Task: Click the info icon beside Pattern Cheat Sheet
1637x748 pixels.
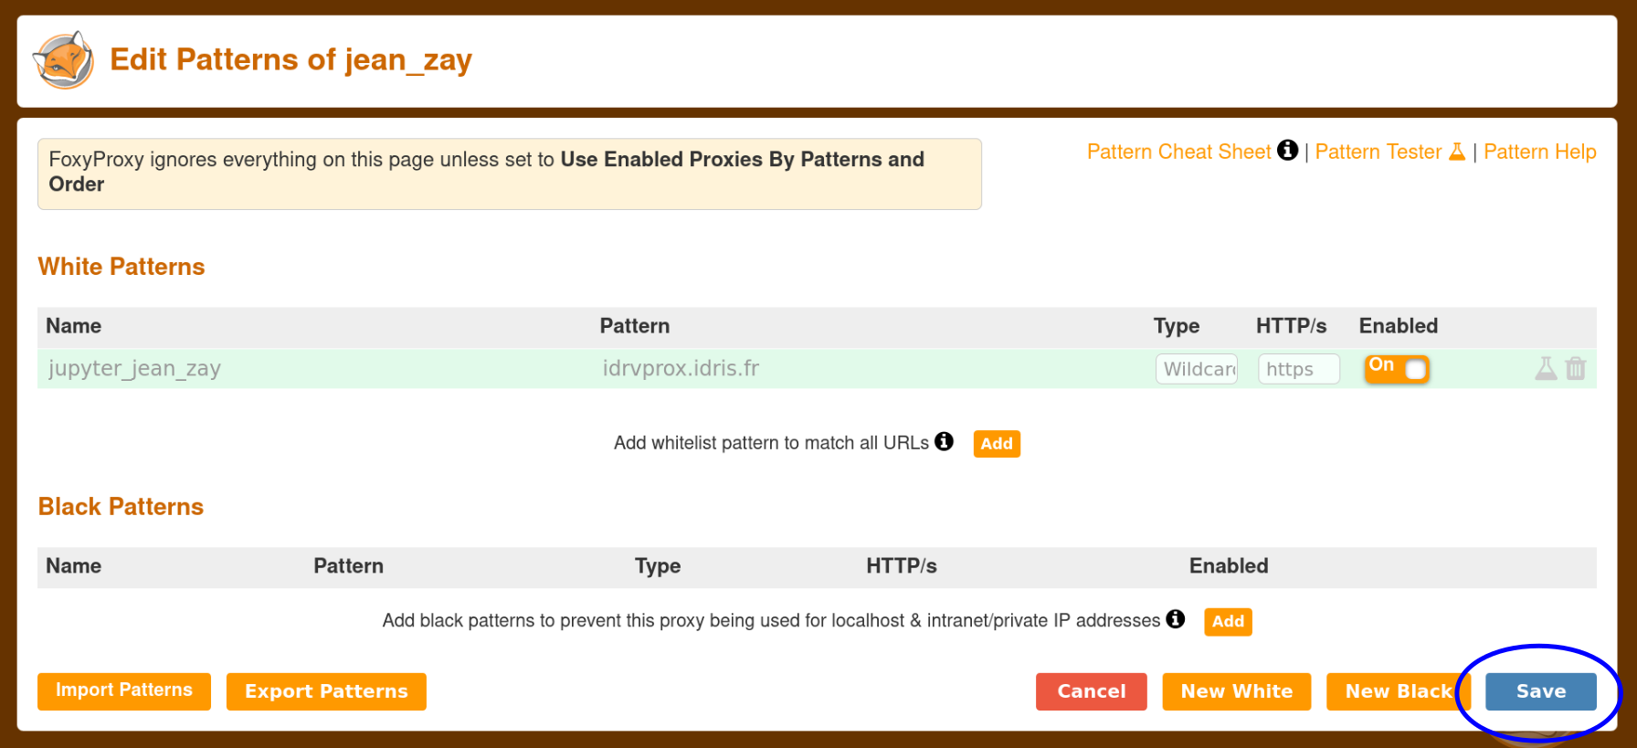Action: [x=1287, y=151]
